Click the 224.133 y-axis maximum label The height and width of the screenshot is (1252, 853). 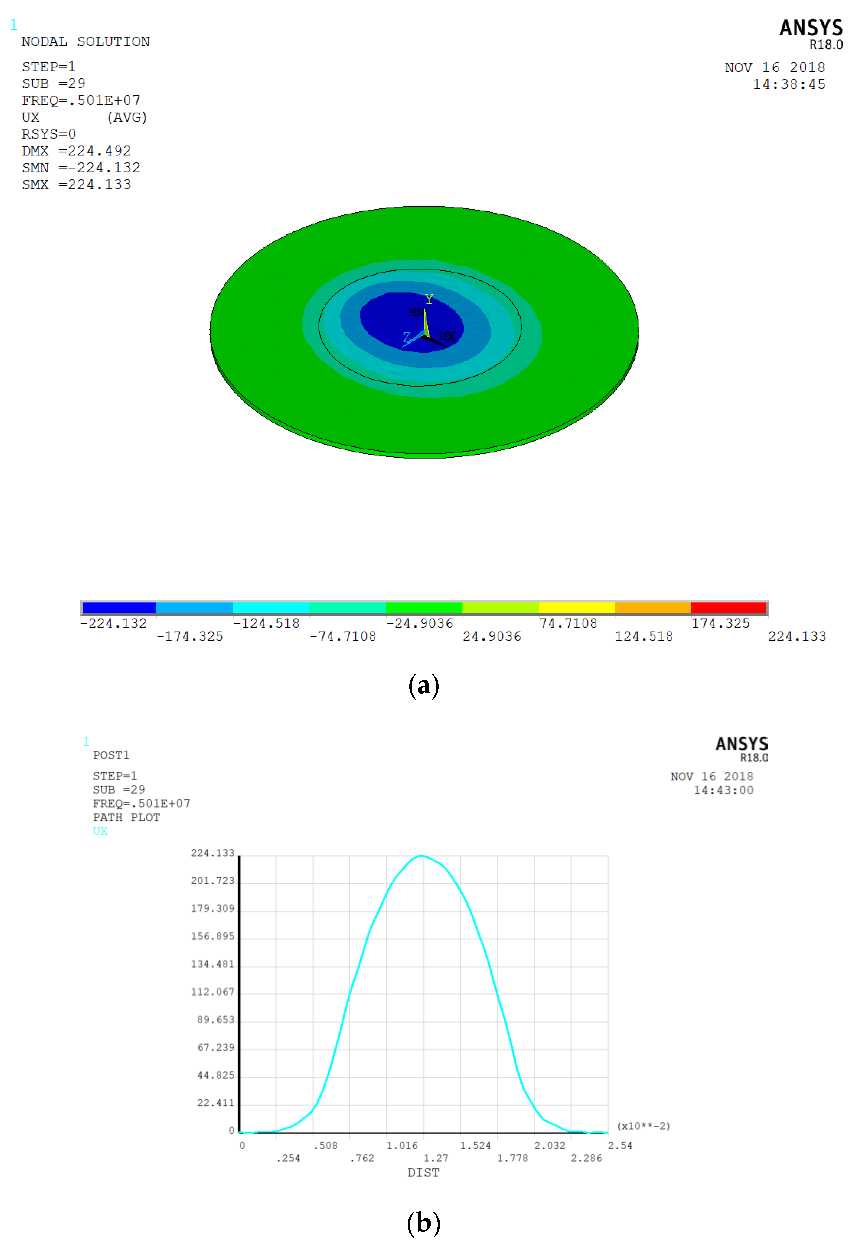212,853
